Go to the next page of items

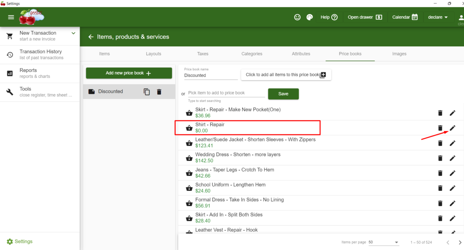pyautogui.click(x=460, y=242)
